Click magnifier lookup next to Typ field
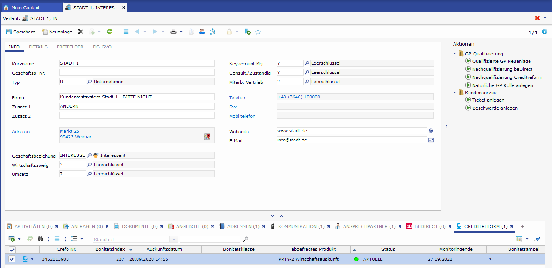Screen dimensions: 552x268 pos(90,82)
